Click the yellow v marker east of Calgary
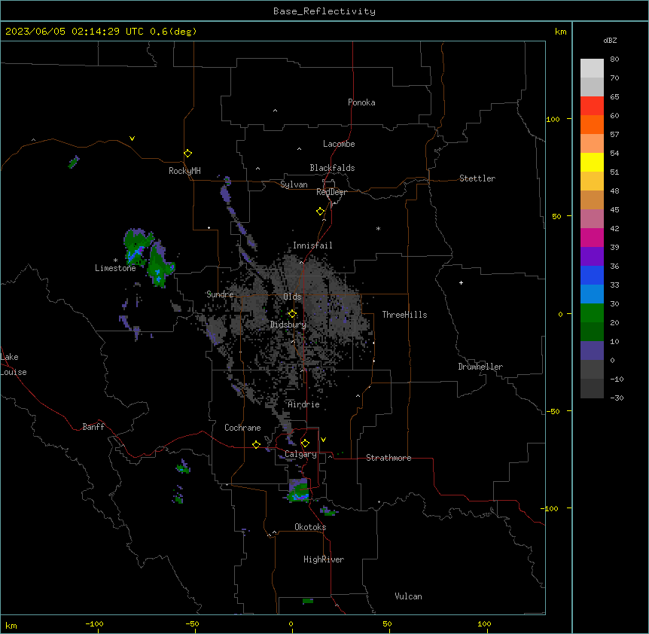 pos(323,440)
